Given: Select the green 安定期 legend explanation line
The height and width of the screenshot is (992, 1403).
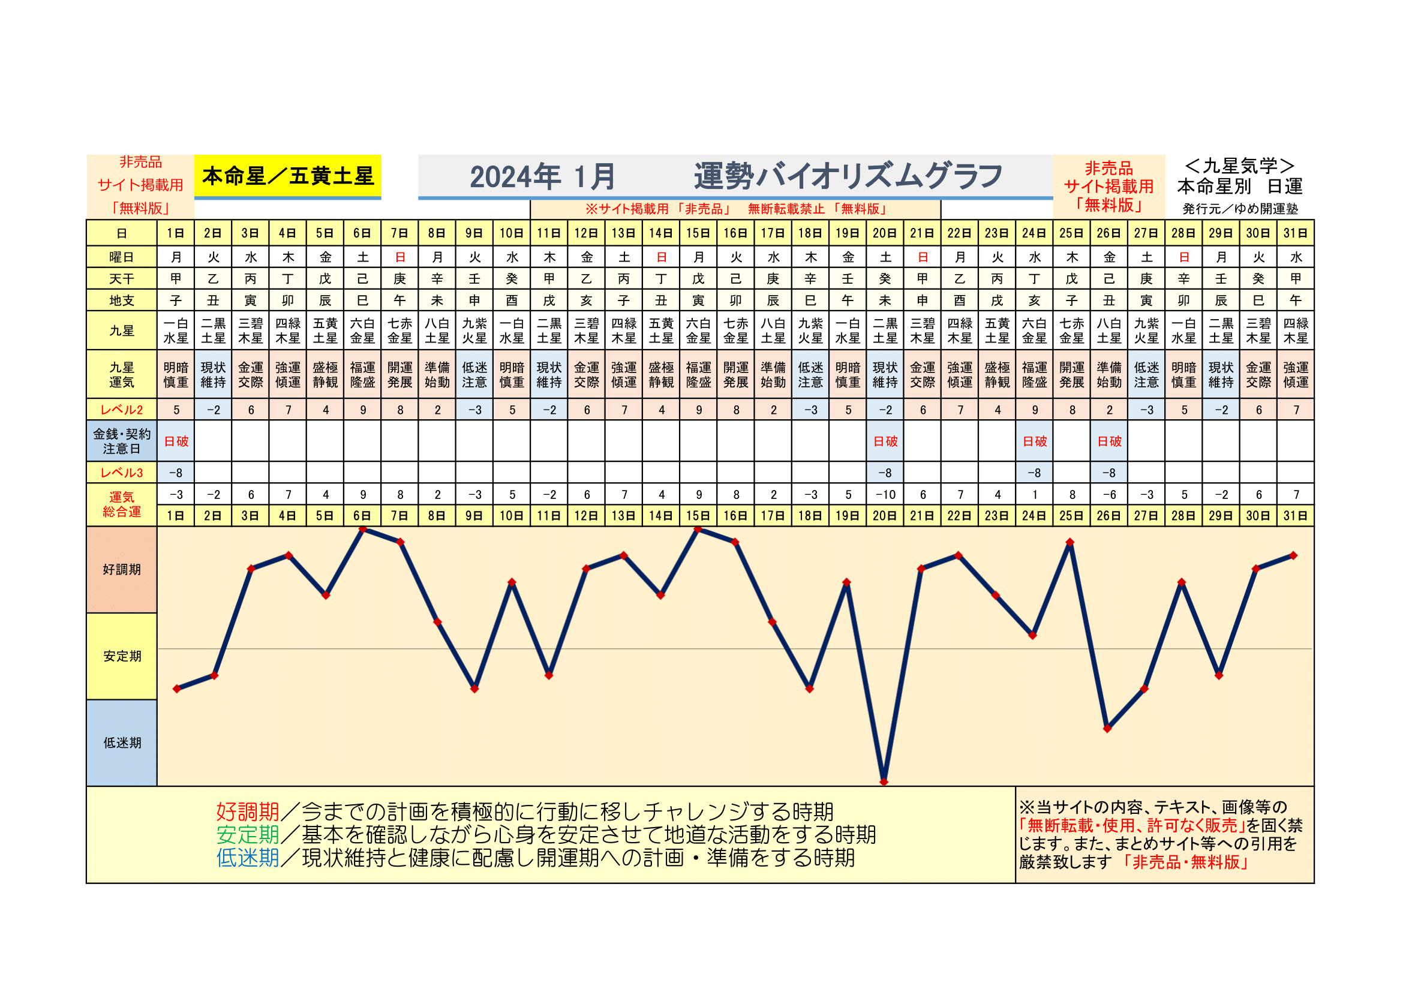Looking at the screenshot, I should coord(546,835).
